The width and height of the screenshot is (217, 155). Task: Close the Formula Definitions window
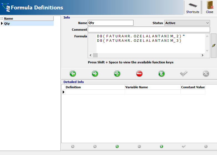click(x=210, y=7)
